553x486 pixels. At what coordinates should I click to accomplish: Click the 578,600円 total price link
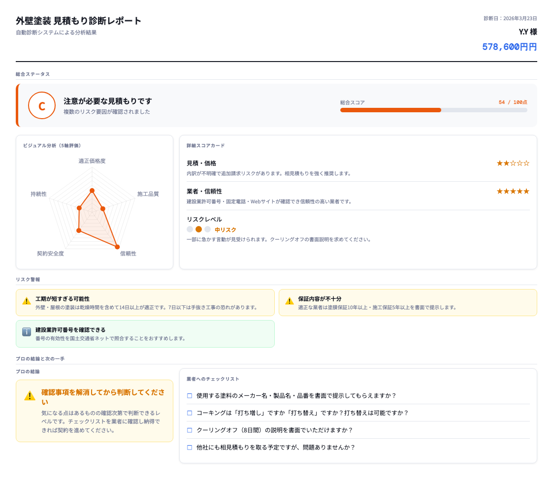point(510,47)
